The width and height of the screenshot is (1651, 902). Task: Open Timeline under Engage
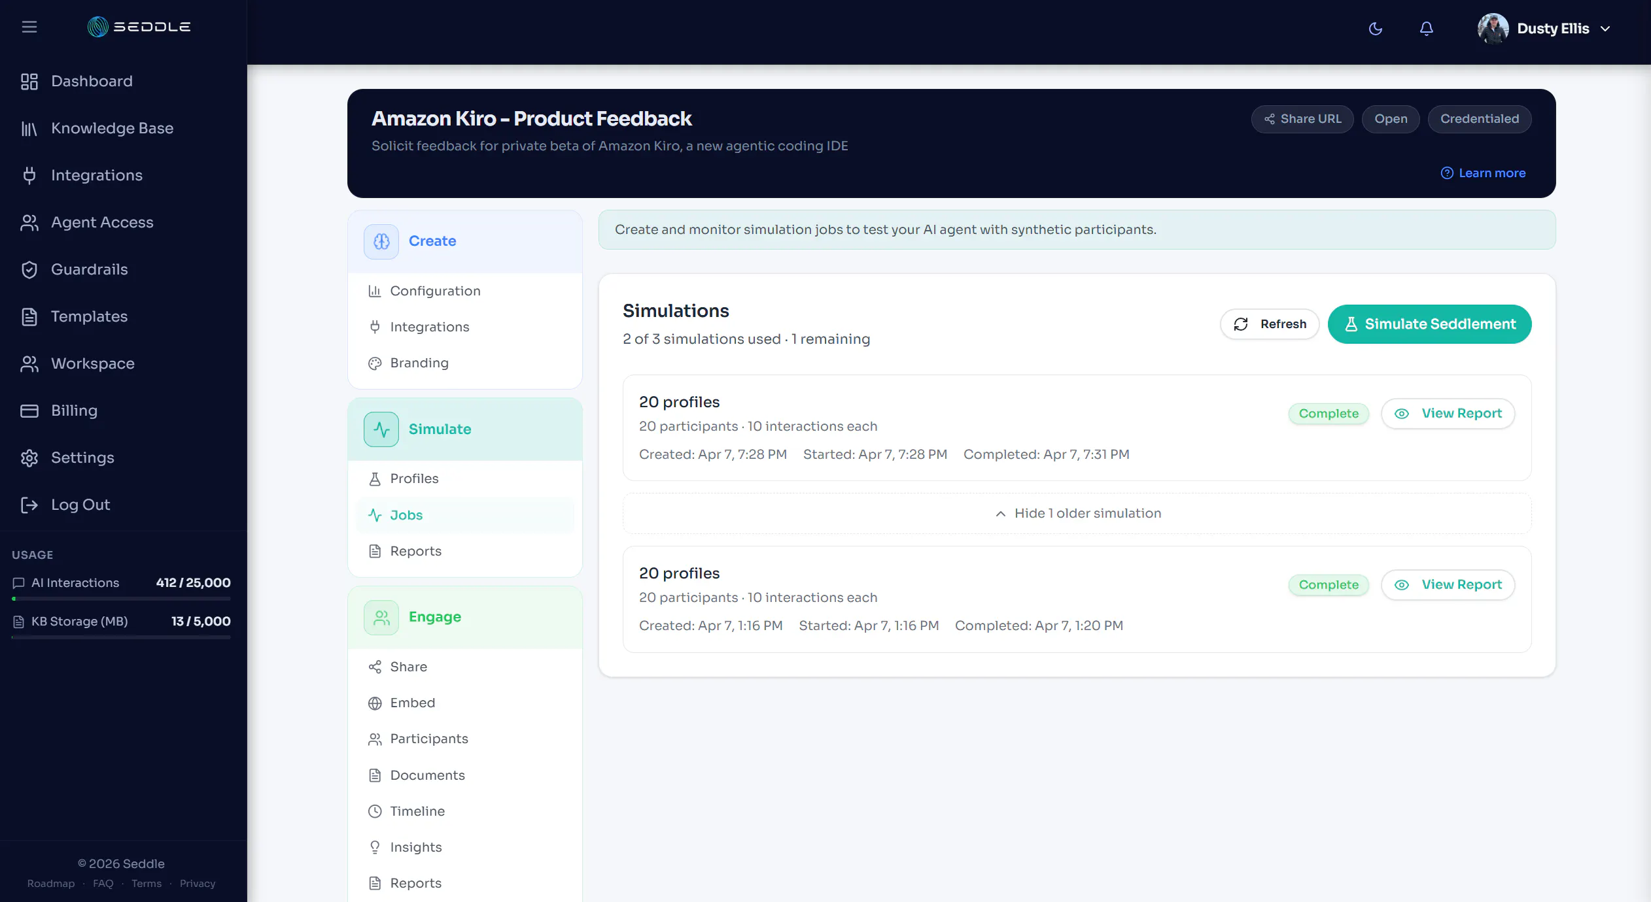pyautogui.click(x=465, y=811)
